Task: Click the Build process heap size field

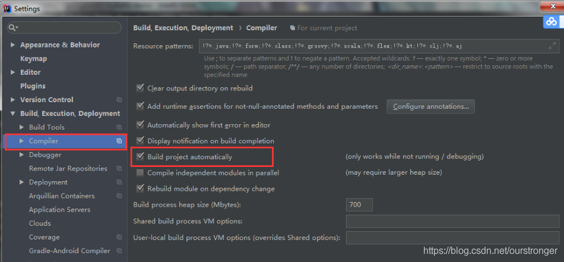Action: [x=359, y=205]
